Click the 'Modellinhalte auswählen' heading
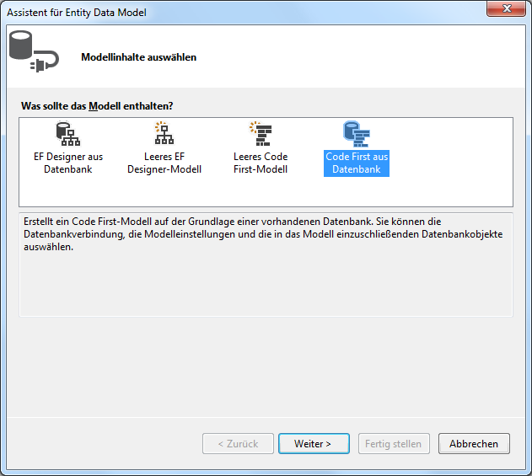The height and width of the screenshot is (476, 532). 138,57
